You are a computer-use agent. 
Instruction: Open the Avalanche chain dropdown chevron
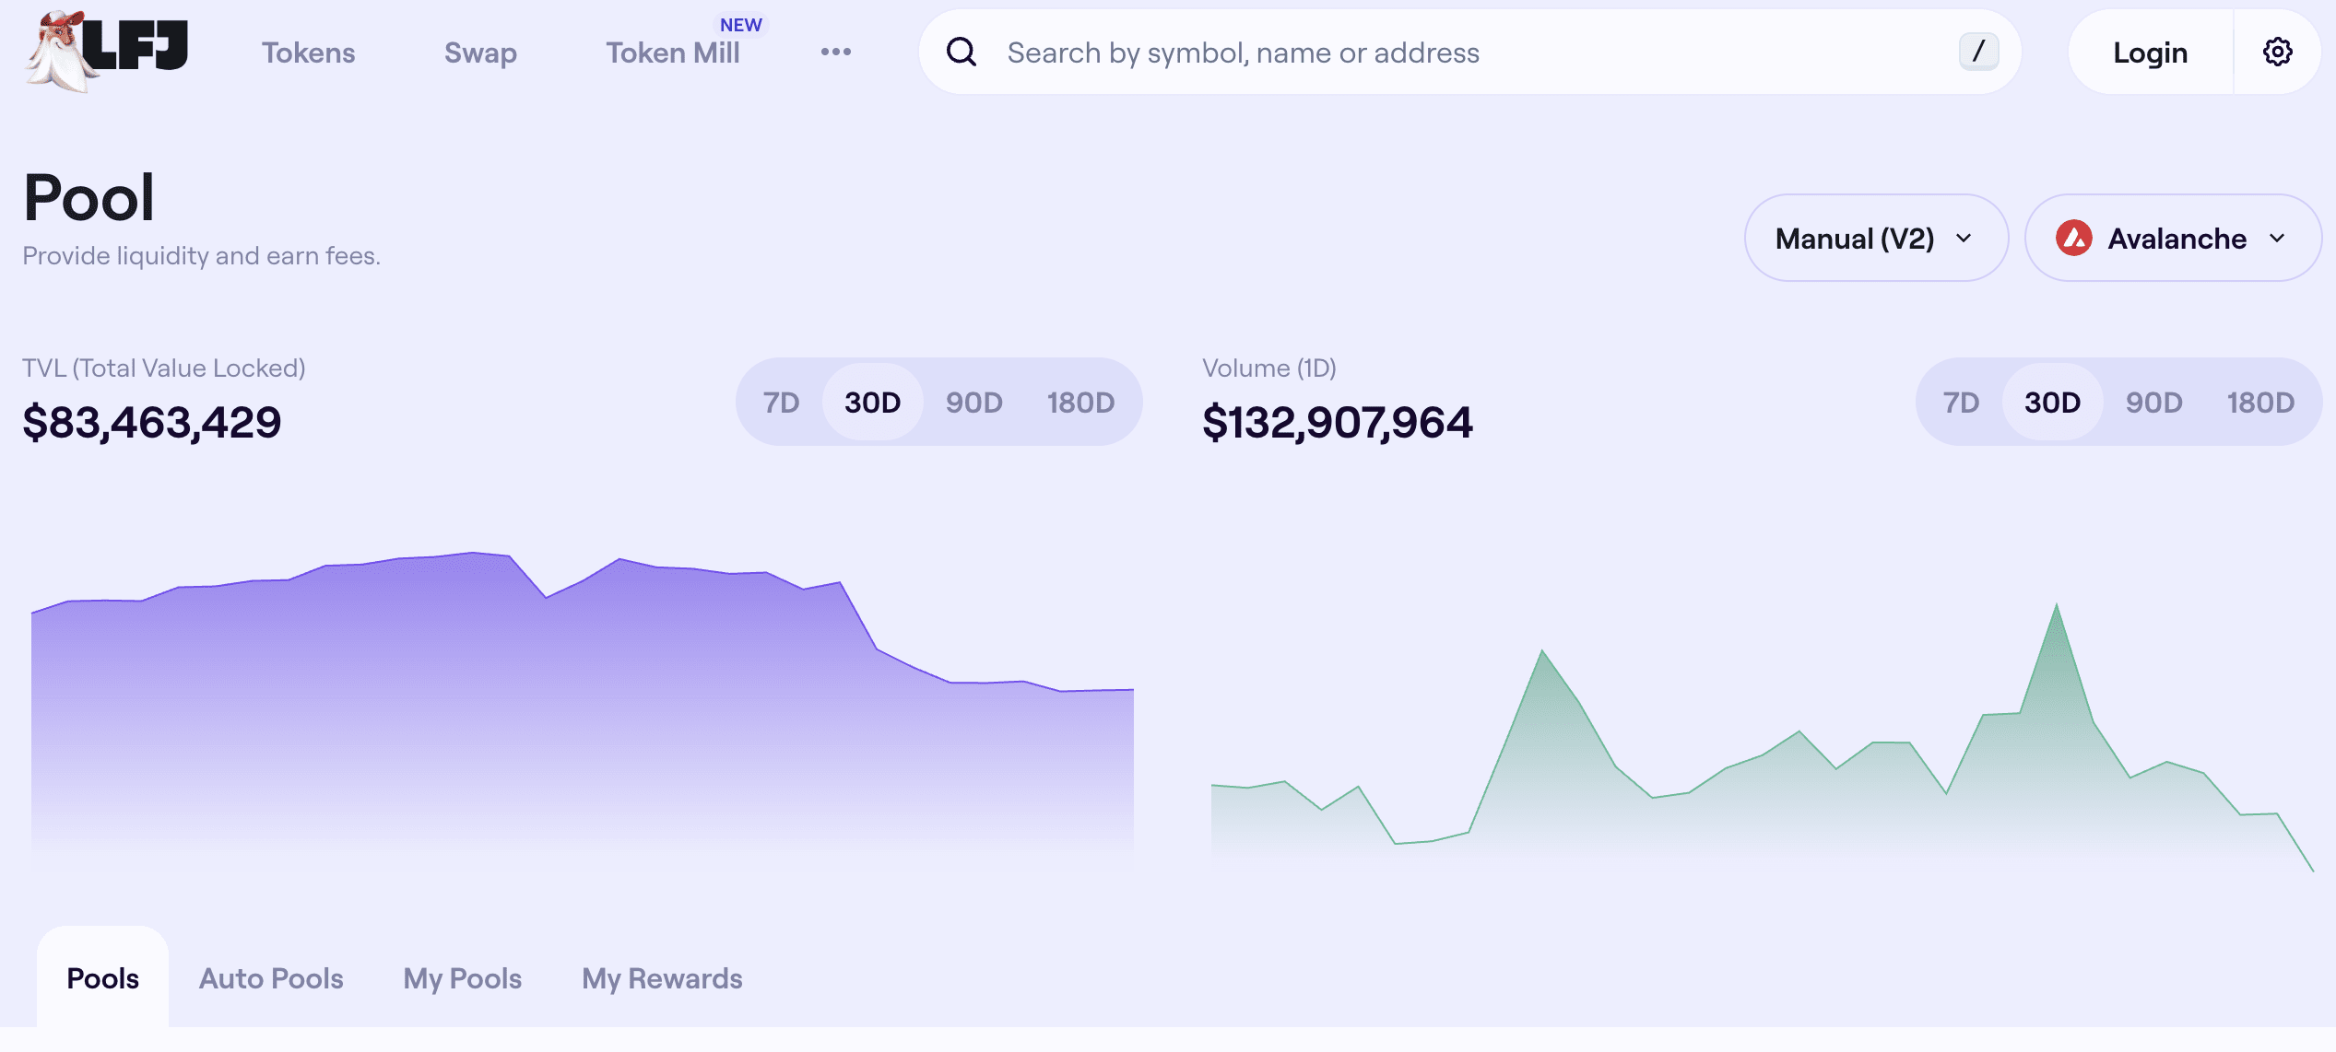point(2277,239)
